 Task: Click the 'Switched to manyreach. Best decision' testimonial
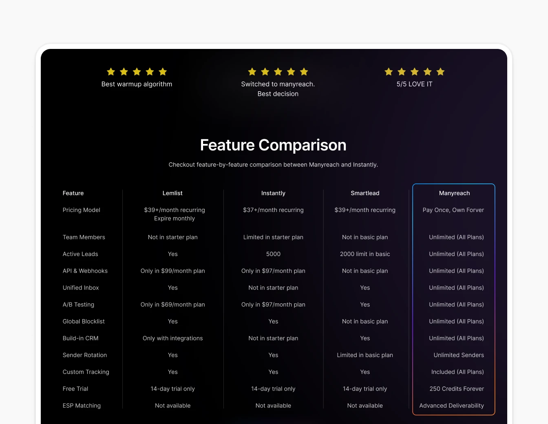[x=278, y=89]
